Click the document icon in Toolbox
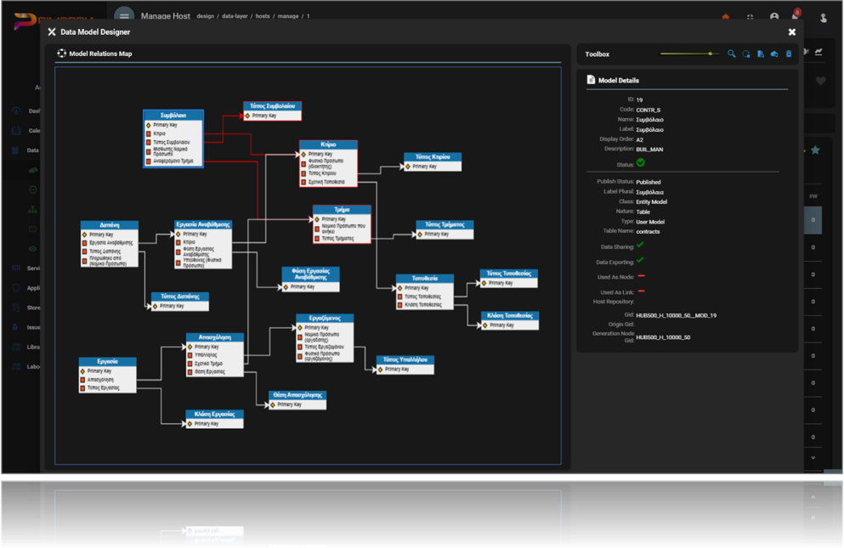The width and height of the screenshot is (844, 548). coord(760,54)
